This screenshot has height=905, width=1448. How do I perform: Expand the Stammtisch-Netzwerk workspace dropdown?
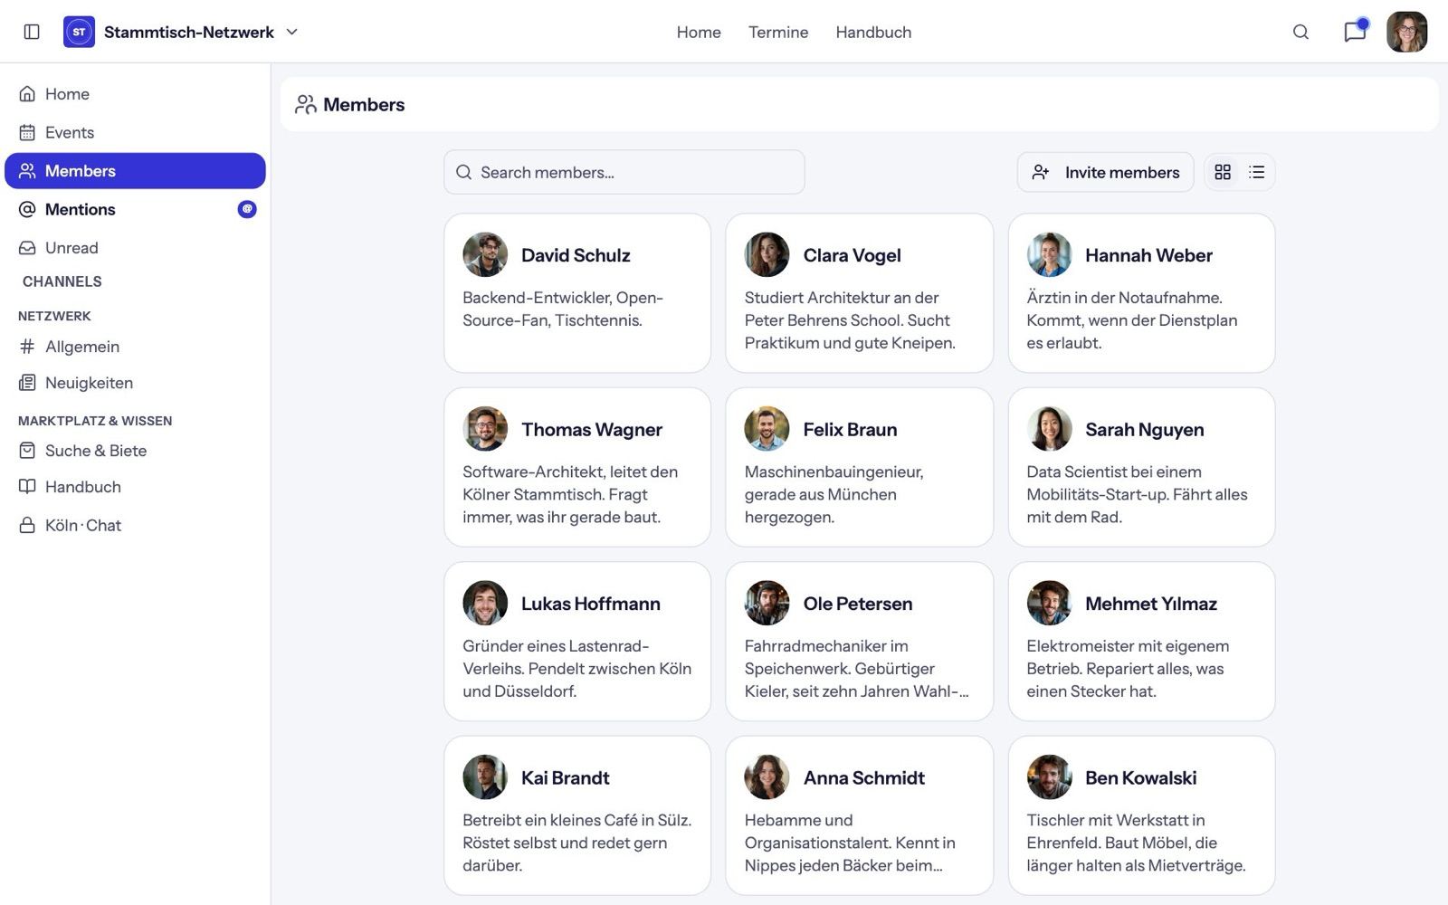coord(292,32)
